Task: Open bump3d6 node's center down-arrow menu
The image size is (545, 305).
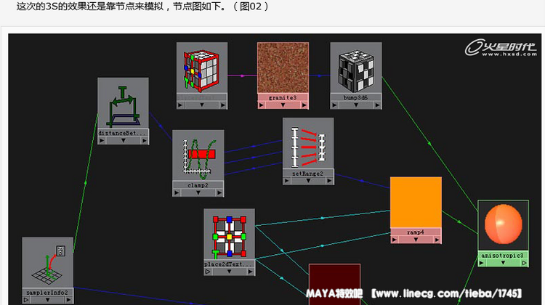Action: pos(355,105)
